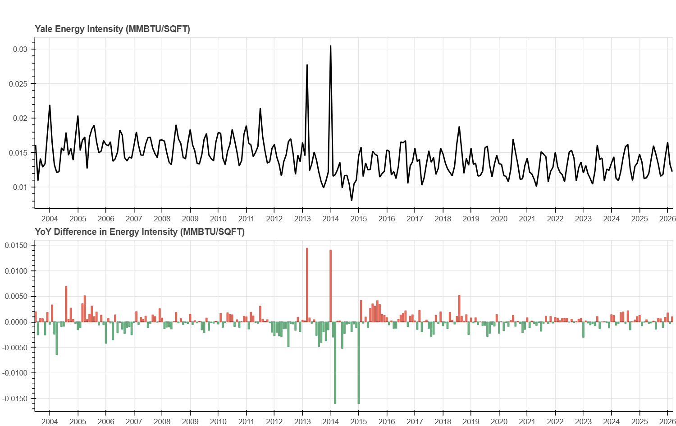Viewport: 676px width, 426px height.
Task: Click 2020 on the Energy Intensity chart x-axis
Action: (x=499, y=219)
